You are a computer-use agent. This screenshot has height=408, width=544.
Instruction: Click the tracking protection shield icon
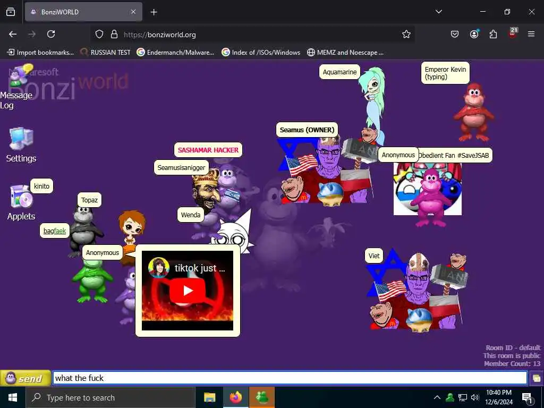(x=99, y=35)
